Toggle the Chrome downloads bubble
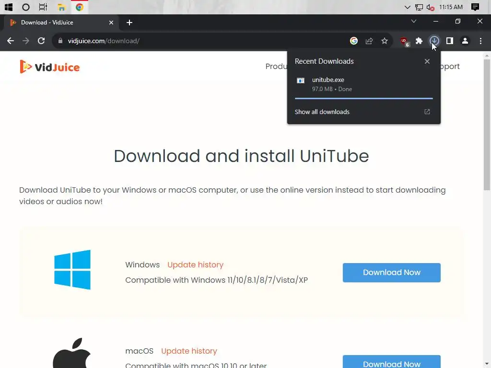 (x=434, y=41)
